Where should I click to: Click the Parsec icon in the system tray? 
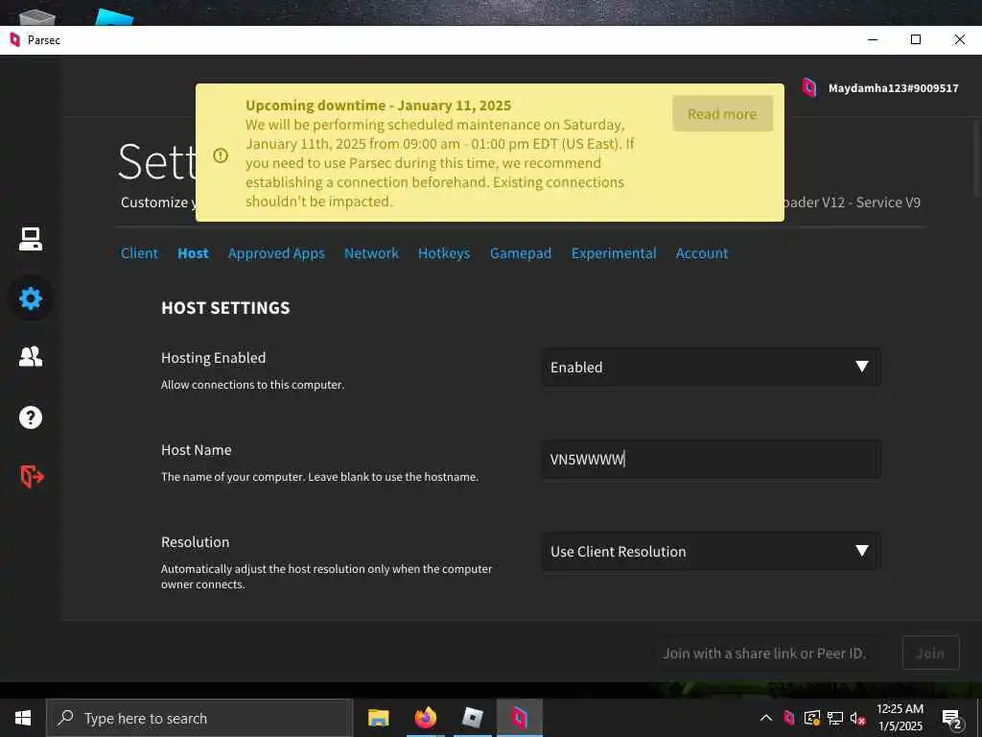click(x=789, y=718)
